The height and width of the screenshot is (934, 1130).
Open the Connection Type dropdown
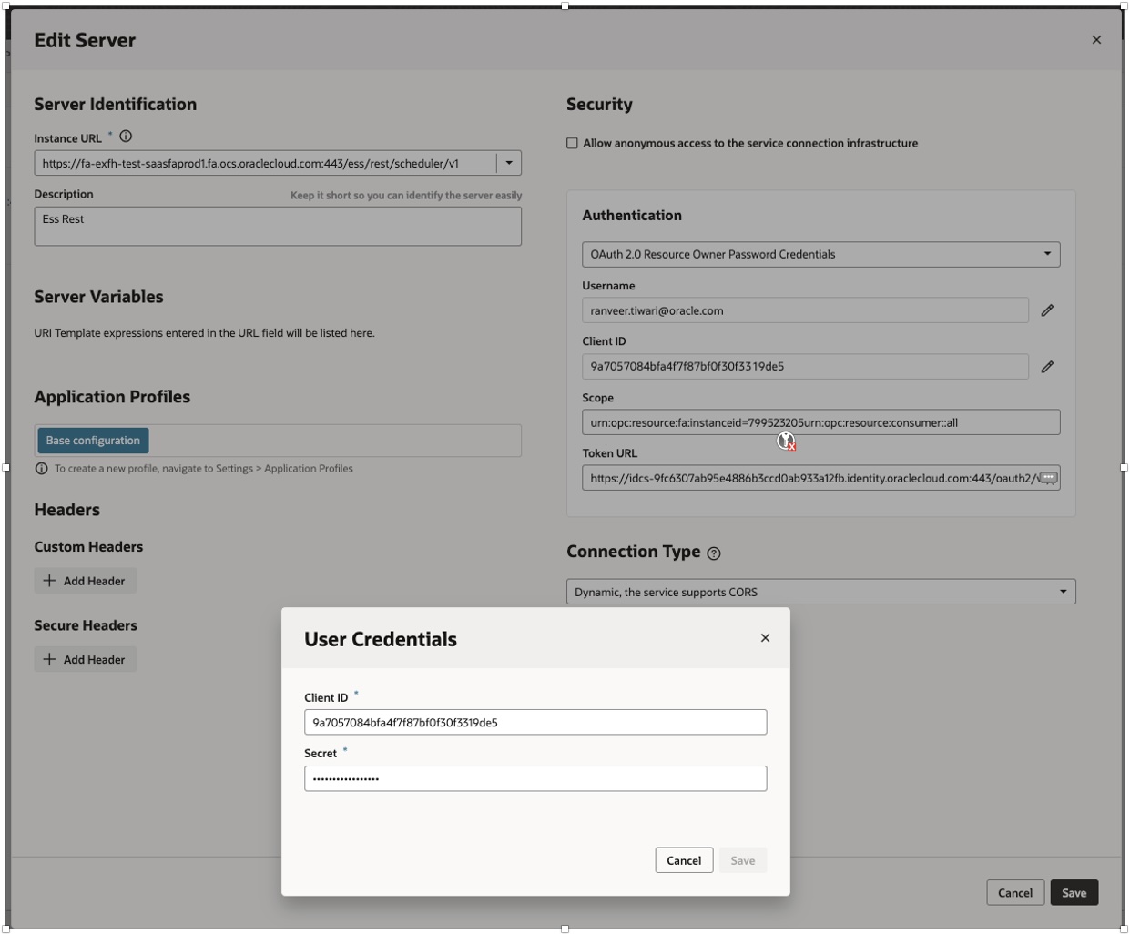(x=1063, y=592)
